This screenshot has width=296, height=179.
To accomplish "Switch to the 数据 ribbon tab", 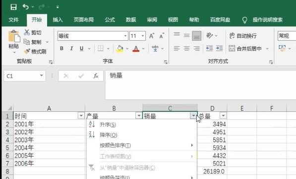I will 131,20.
